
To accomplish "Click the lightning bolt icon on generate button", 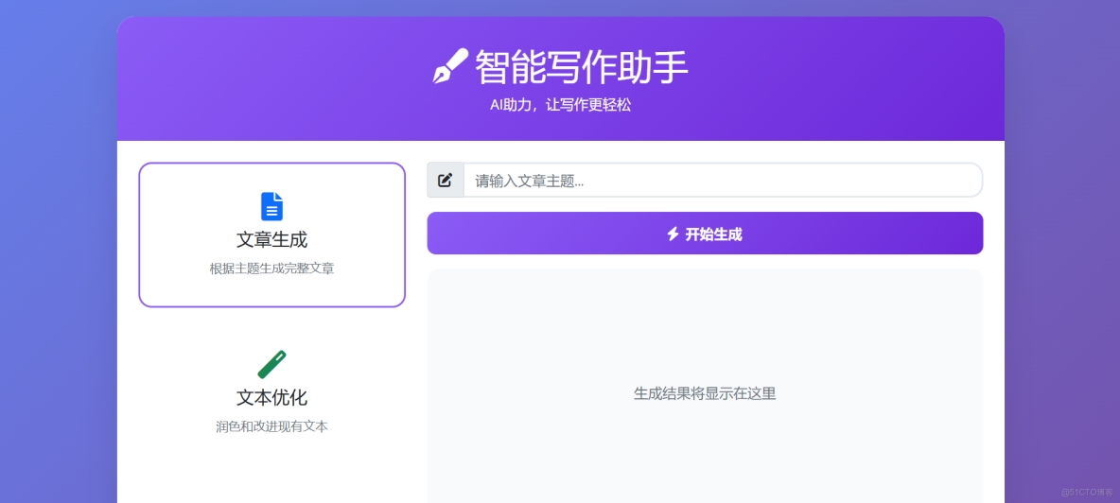I will pyautogui.click(x=673, y=234).
